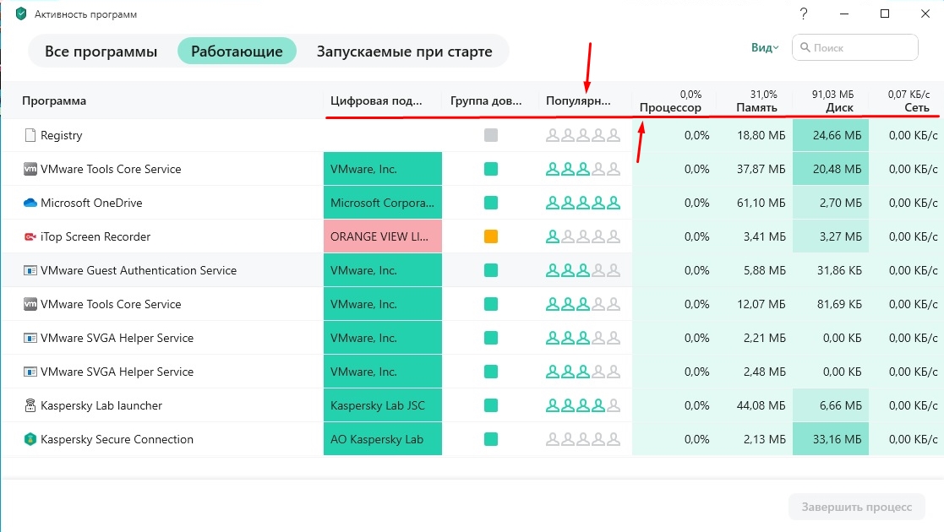
Task: Click the trust group square for Kaspersky Lab launcher
Action: pos(491,405)
